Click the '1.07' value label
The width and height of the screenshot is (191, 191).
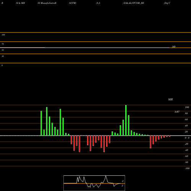click(x=177, y=112)
